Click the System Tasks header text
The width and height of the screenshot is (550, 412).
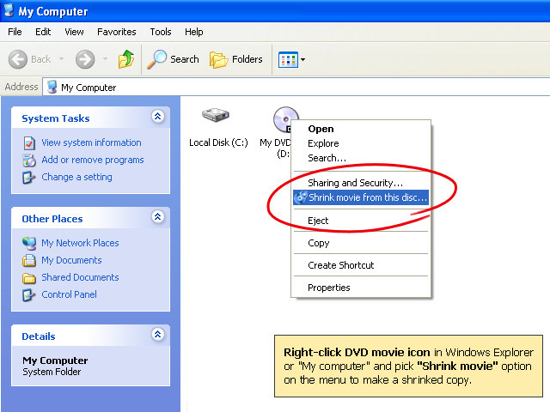[55, 118]
